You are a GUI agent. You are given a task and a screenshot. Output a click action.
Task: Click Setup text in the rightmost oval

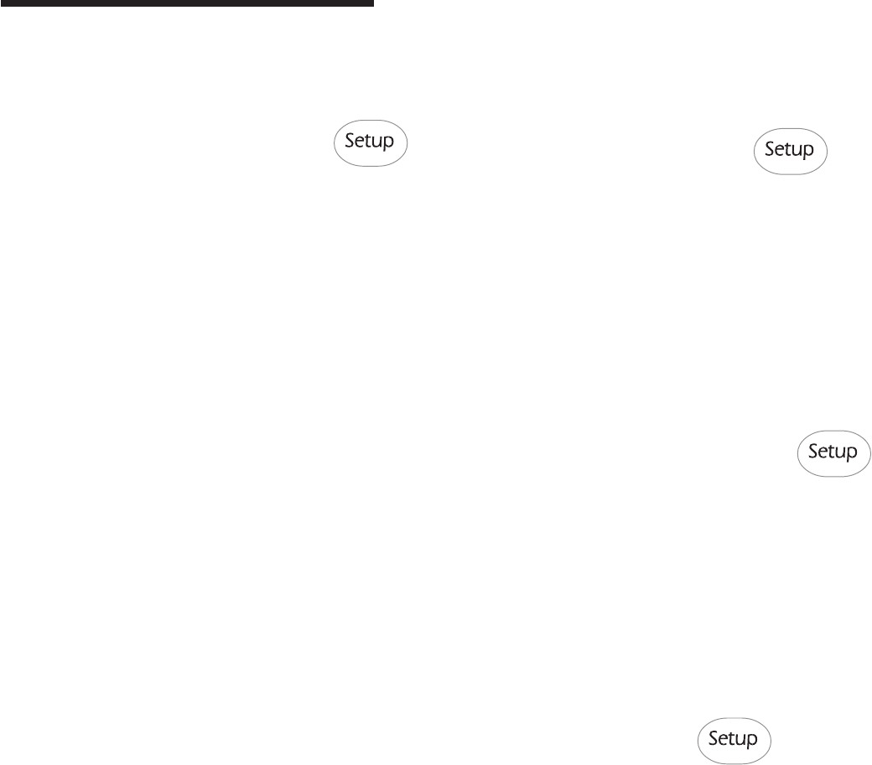tap(833, 452)
